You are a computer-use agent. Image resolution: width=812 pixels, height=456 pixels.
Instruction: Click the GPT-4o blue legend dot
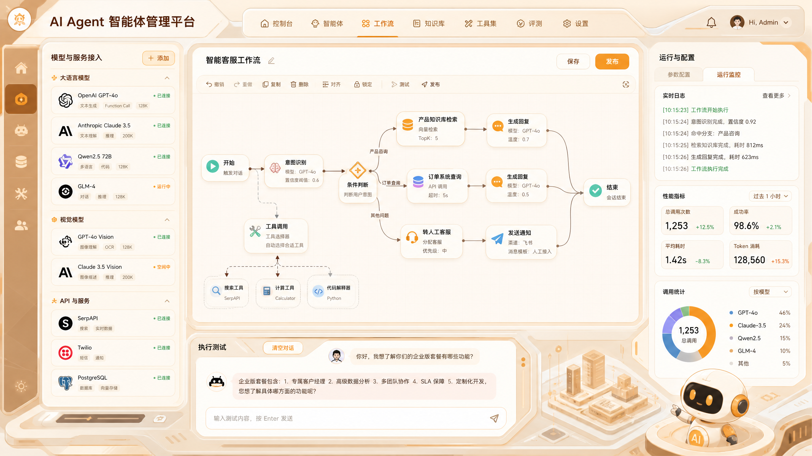731,313
